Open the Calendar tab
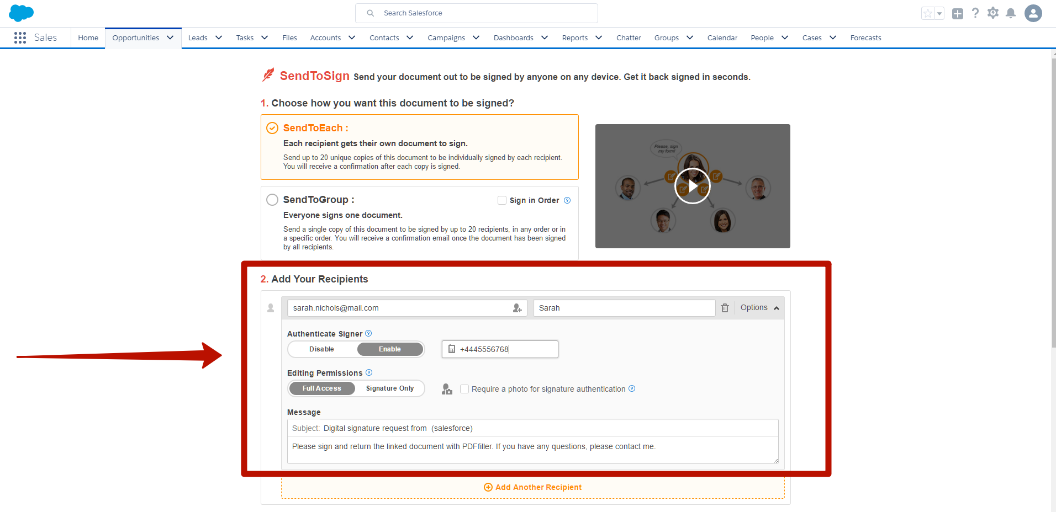Screen dimensions: 1056x512 coord(722,38)
